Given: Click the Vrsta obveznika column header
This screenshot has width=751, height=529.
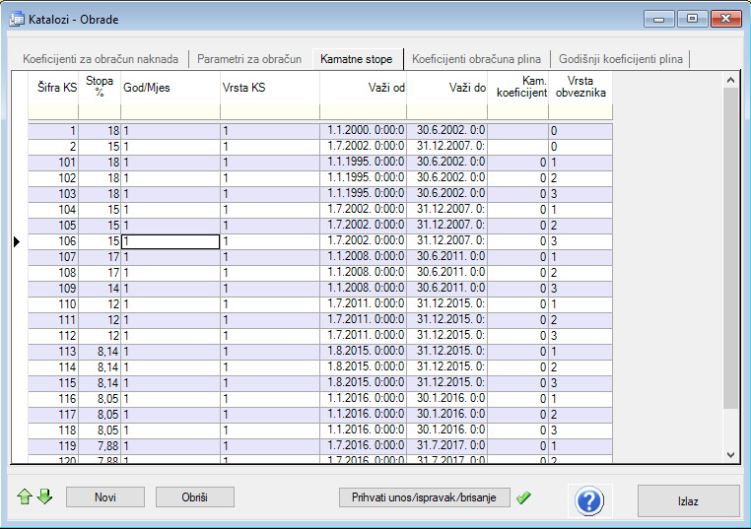Looking at the screenshot, I should 580,88.
